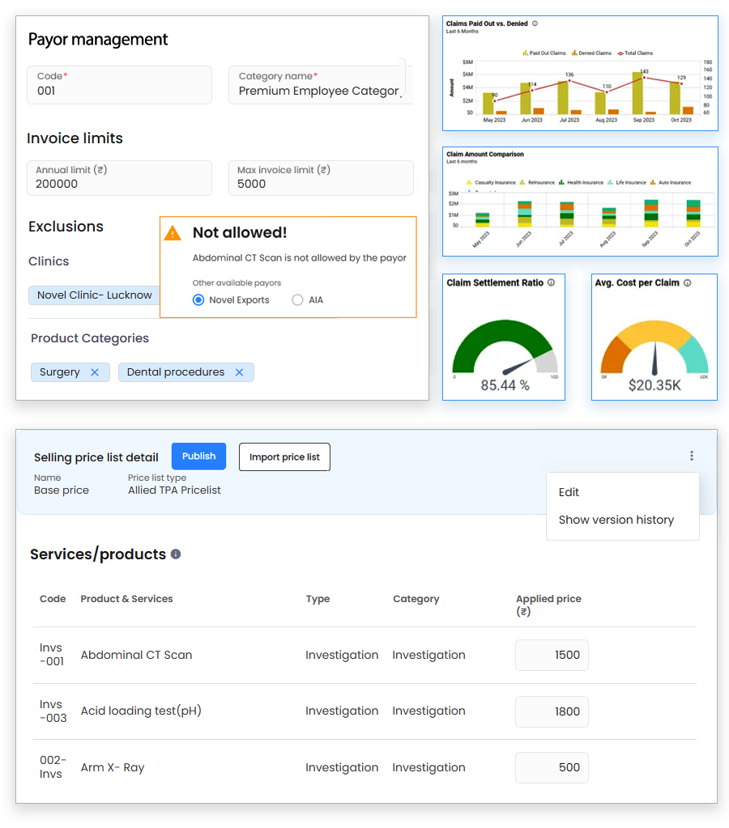Click the orange warning triangle icon

[173, 233]
